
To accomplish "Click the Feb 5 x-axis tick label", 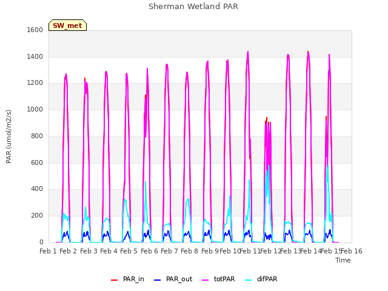I will pyautogui.click(x=129, y=251).
